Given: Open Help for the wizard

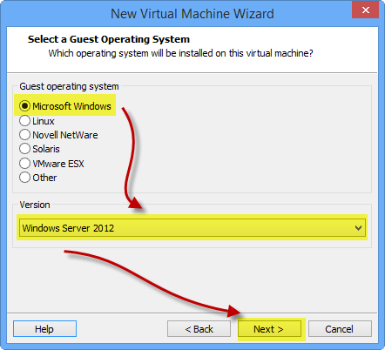Looking at the screenshot, I should [x=44, y=329].
